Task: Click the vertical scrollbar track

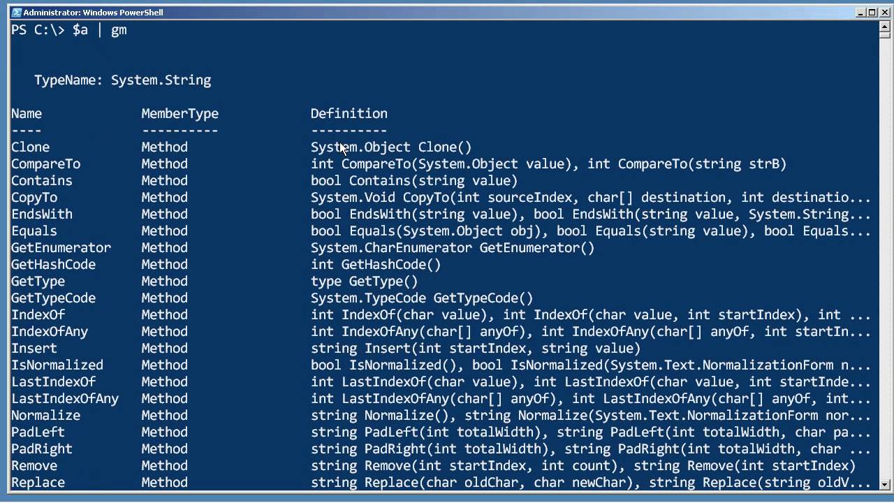Action: (x=884, y=279)
